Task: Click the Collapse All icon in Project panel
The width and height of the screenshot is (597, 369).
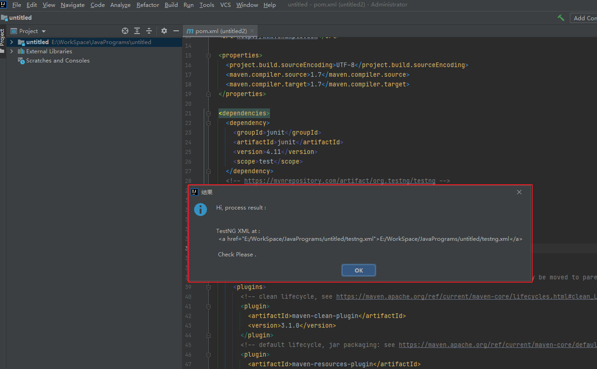Action: [149, 31]
